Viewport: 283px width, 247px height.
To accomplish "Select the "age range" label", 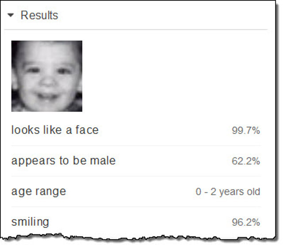I will [x=38, y=191].
